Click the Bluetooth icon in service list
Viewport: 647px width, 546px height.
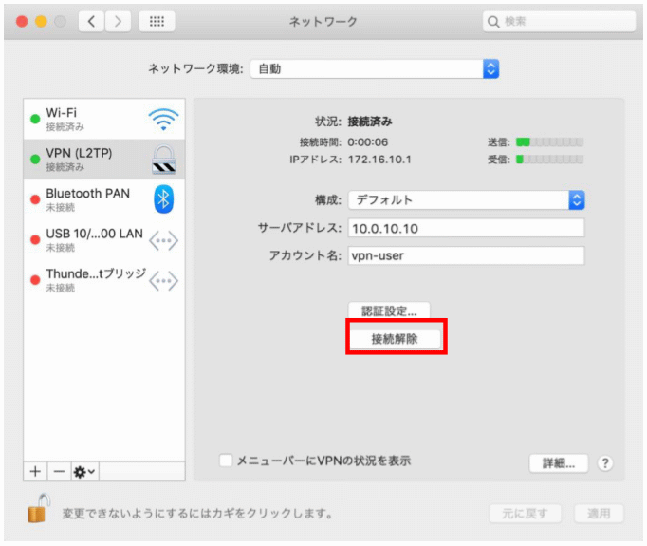164,198
